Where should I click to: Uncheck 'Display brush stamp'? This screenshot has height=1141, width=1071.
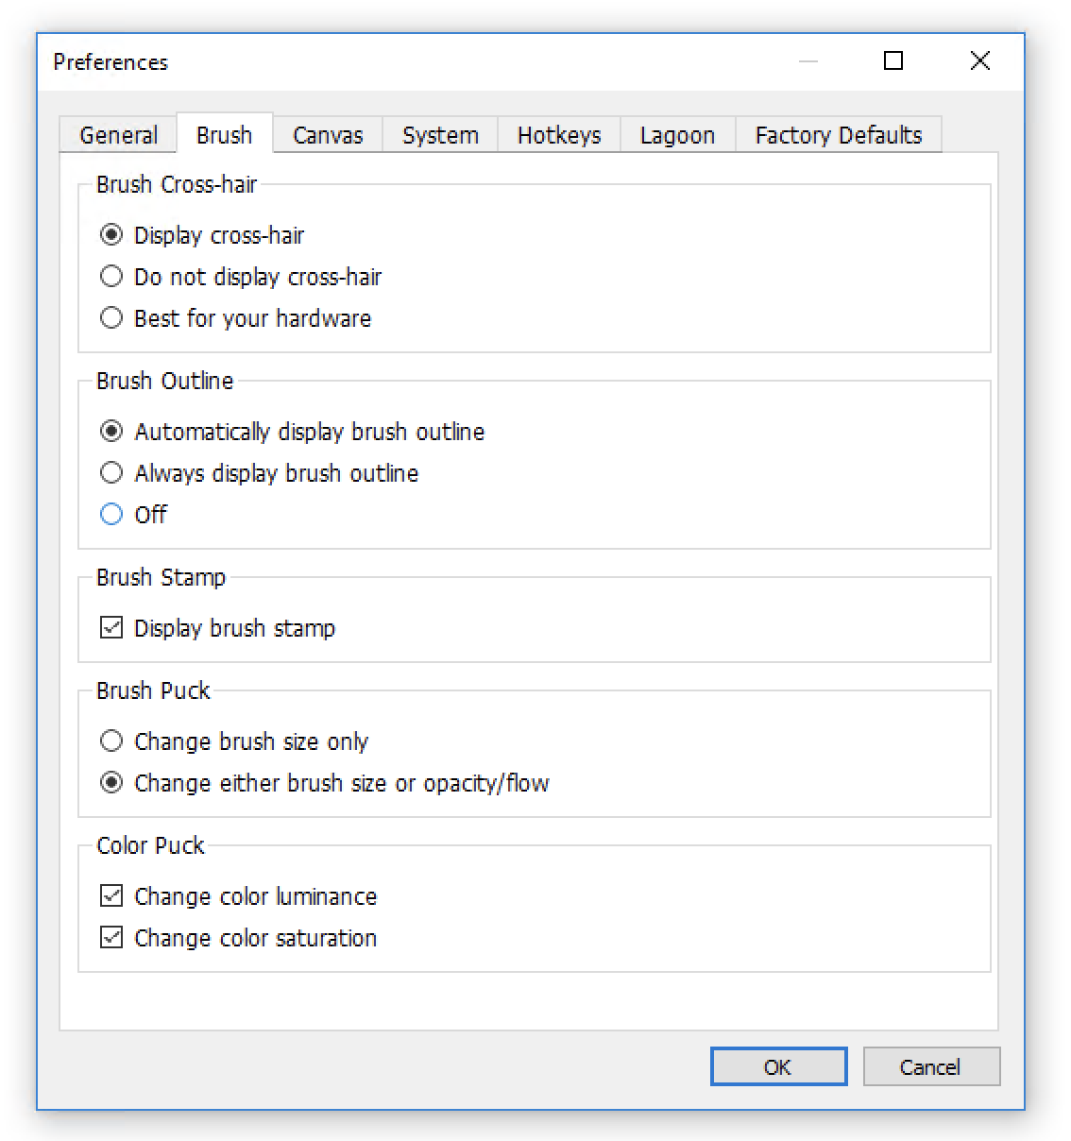point(110,627)
